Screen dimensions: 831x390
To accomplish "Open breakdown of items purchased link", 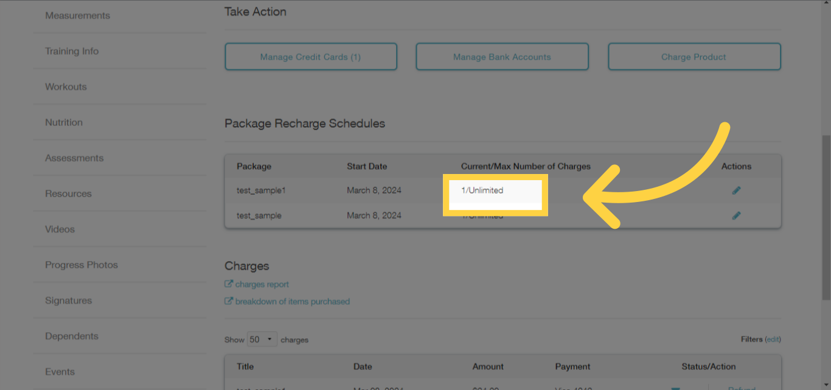I will coord(293,301).
